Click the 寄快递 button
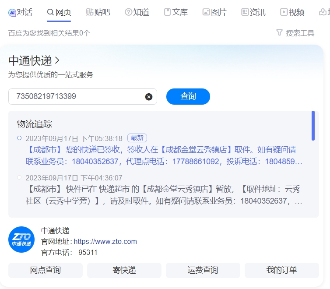The image size is (330, 289). [x=124, y=270]
